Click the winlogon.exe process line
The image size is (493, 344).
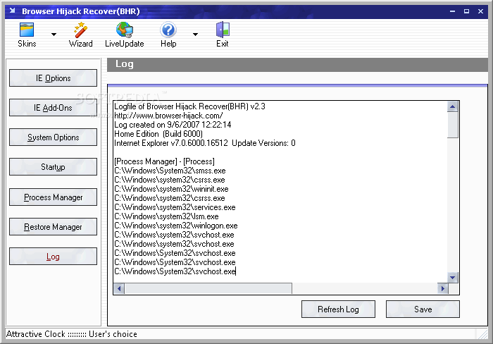pyautogui.click(x=176, y=226)
